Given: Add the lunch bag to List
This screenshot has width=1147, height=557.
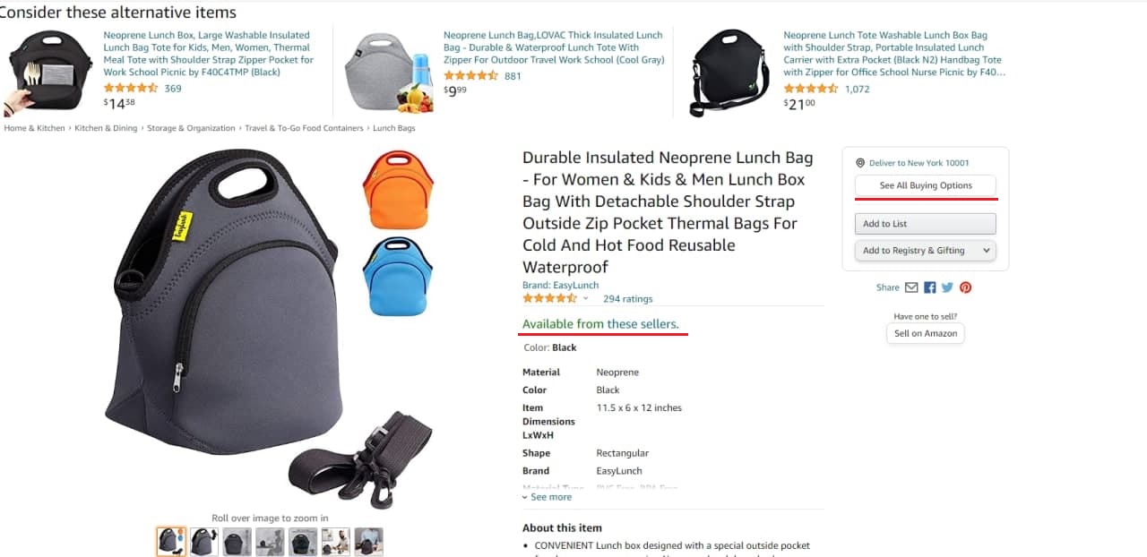Looking at the screenshot, I should click(926, 224).
